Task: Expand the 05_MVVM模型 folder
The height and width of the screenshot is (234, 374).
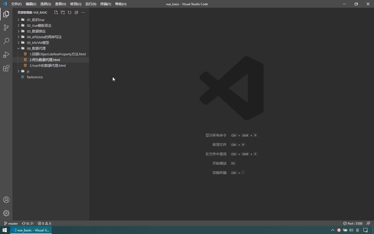Action: [51, 43]
